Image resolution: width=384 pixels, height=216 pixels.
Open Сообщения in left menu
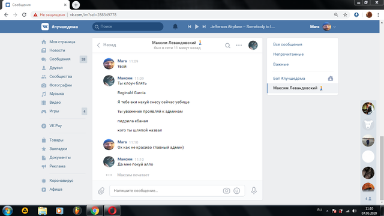pyautogui.click(x=60, y=59)
